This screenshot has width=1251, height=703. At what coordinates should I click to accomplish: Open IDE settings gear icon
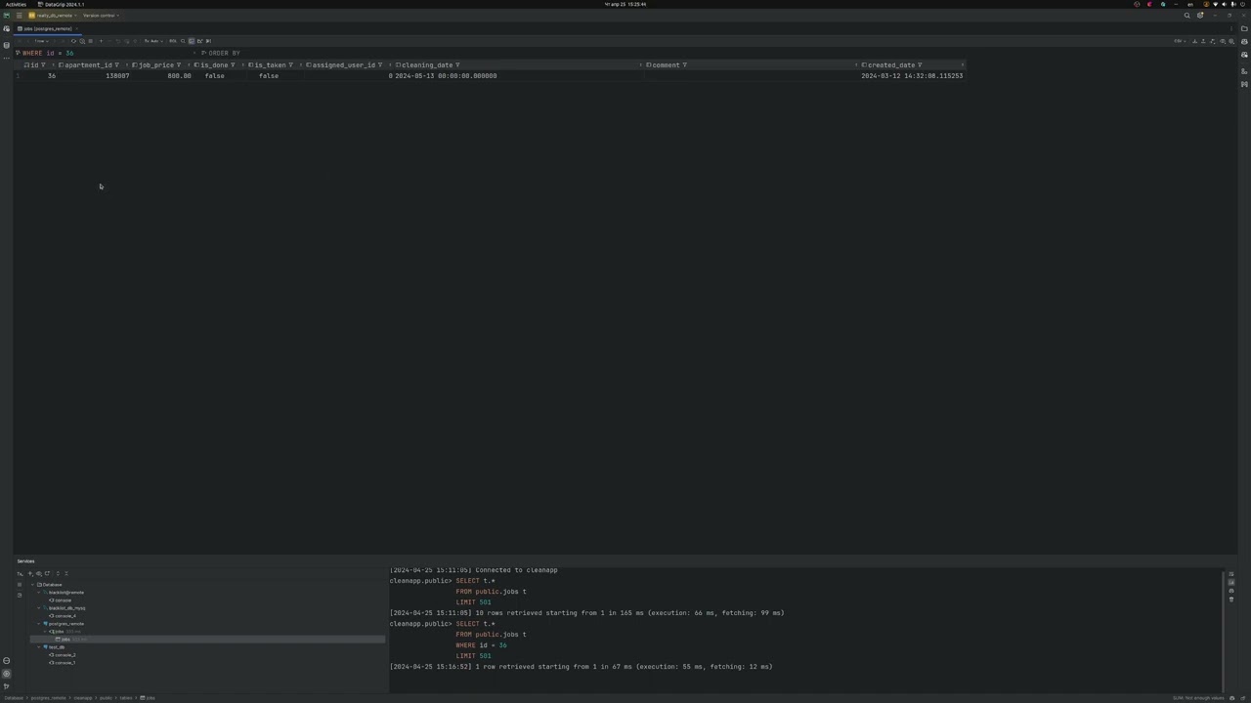tap(1200, 16)
